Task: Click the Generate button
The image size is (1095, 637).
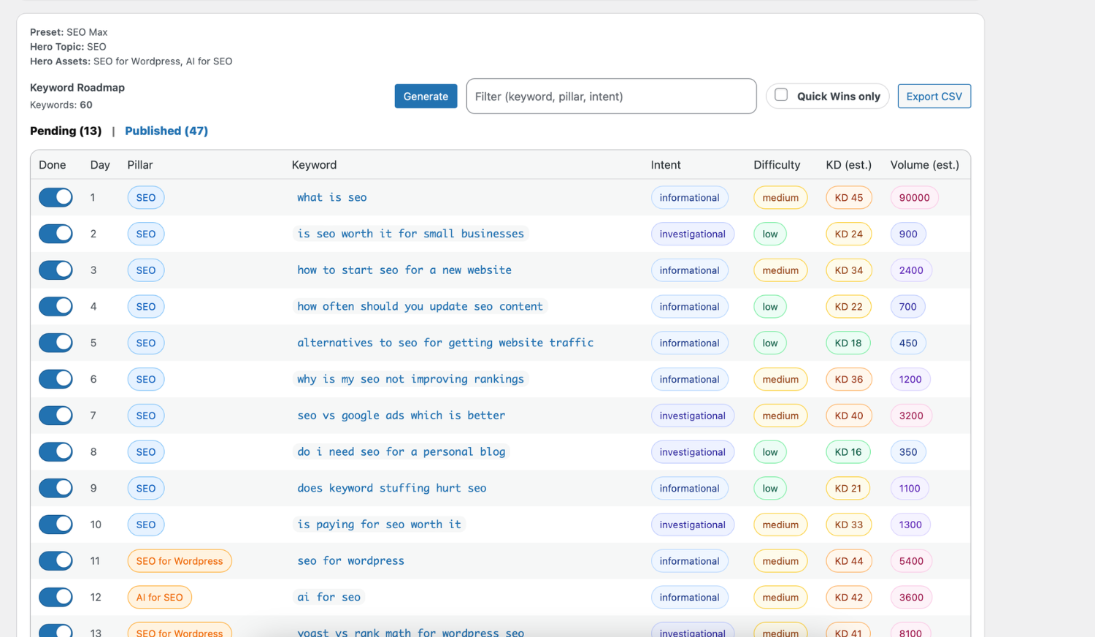Action: pyautogui.click(x=426, y=96)
